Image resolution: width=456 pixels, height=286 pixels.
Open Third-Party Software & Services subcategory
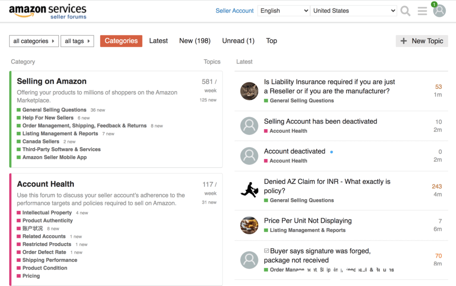click(x=61, y=149)
